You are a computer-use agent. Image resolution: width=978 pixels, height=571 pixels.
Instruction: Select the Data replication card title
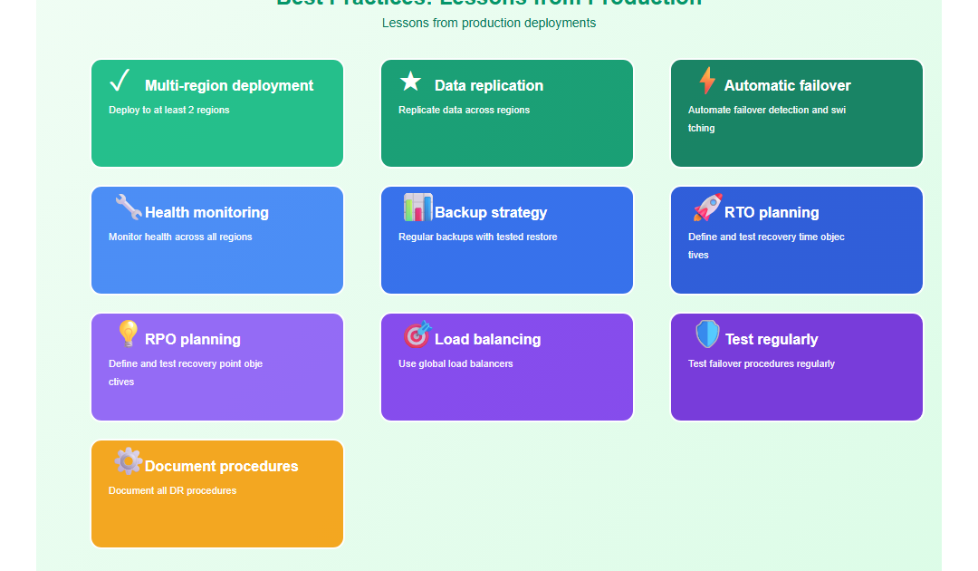pos(489,86)
